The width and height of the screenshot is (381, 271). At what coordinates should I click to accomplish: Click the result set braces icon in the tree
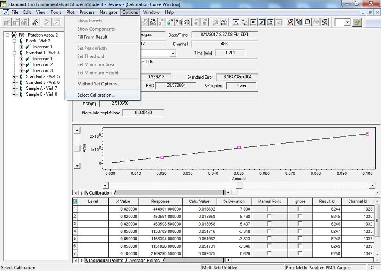click(14, 35)
